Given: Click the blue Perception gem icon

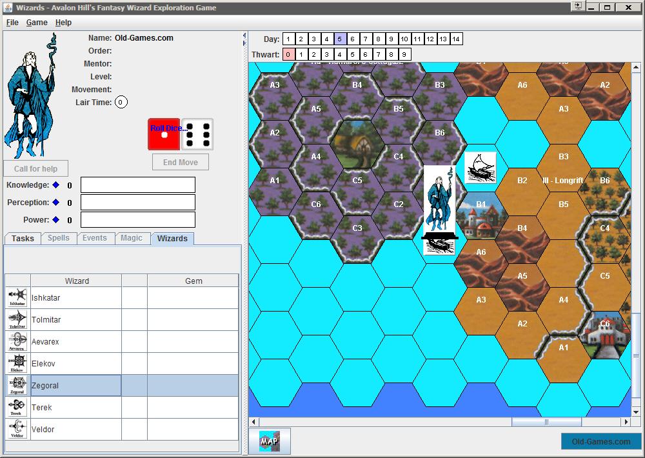Looking at the screenshot, I should point(56,202).
